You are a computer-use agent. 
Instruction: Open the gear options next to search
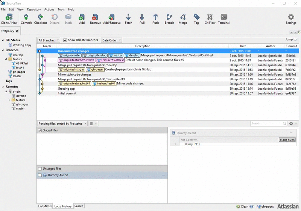coord(293,124)
